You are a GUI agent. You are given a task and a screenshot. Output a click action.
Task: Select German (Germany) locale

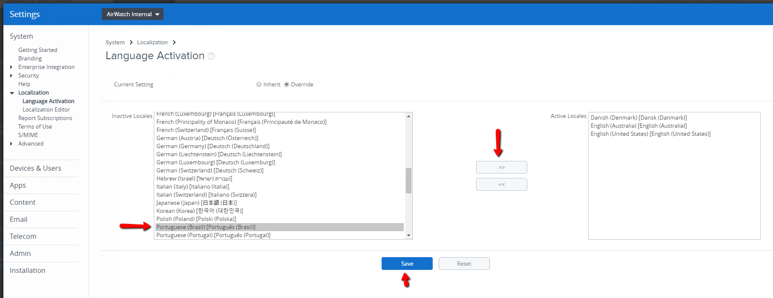(279, 146)
